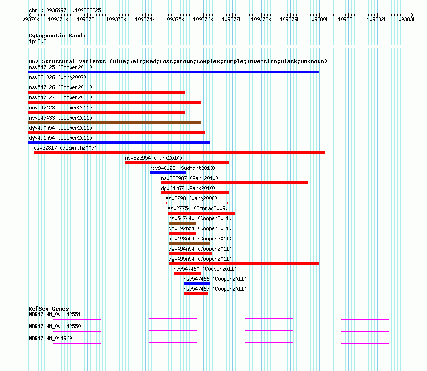
Task: Click nsv547460 (Cooper2011) red bar
Action: (188, 274)
